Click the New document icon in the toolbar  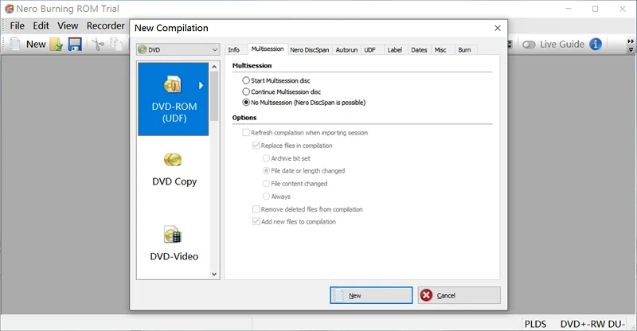click(x=14, y=44)
